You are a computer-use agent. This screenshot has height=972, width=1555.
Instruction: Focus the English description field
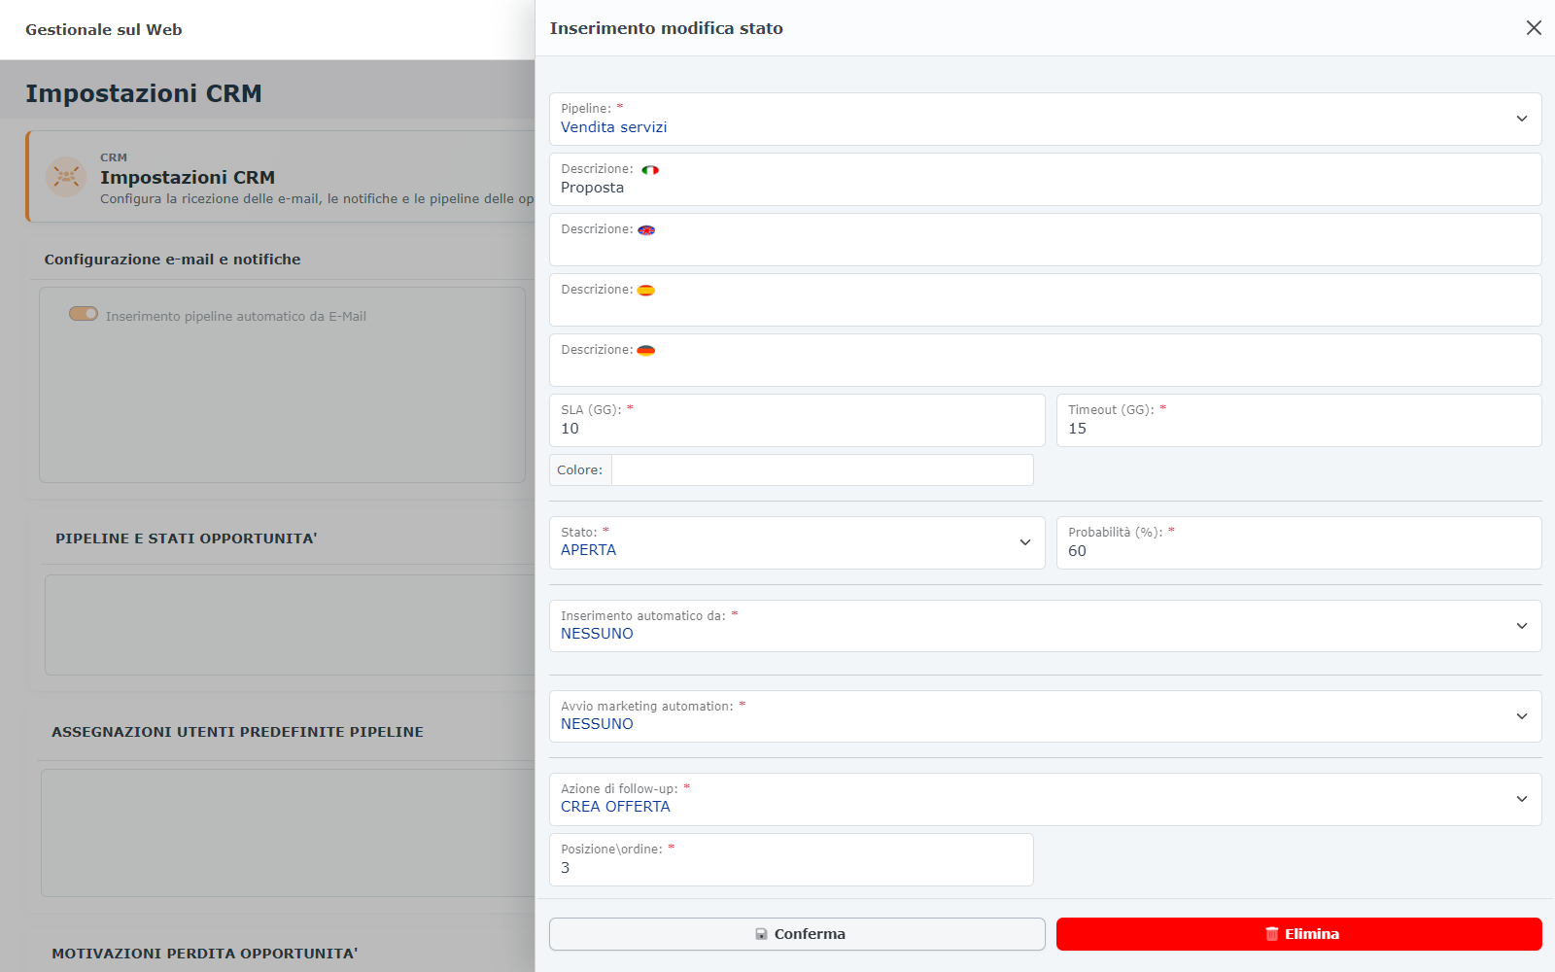pos(1045,239)
